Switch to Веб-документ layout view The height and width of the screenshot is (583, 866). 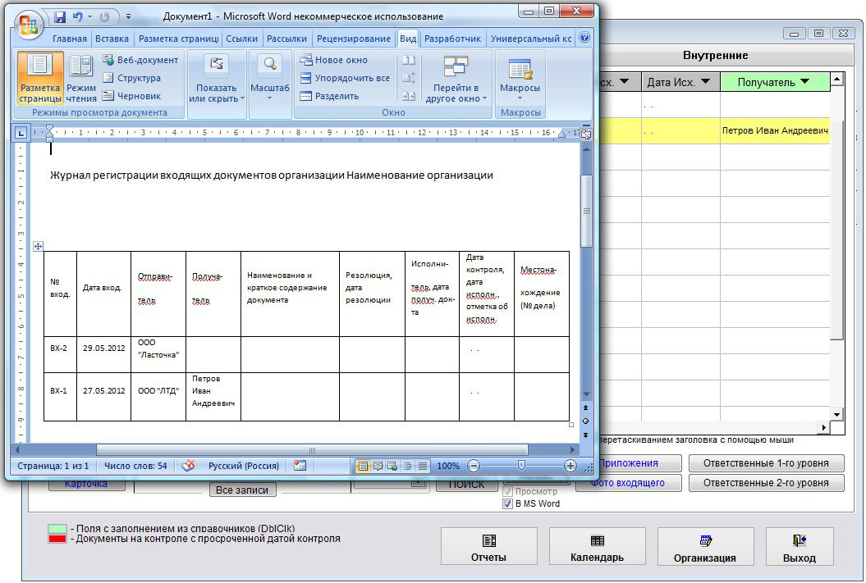coord(140,60)
